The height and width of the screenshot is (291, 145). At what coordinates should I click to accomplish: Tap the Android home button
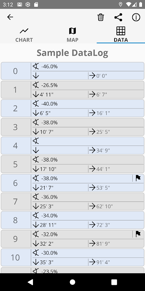(x=72, y=282)
